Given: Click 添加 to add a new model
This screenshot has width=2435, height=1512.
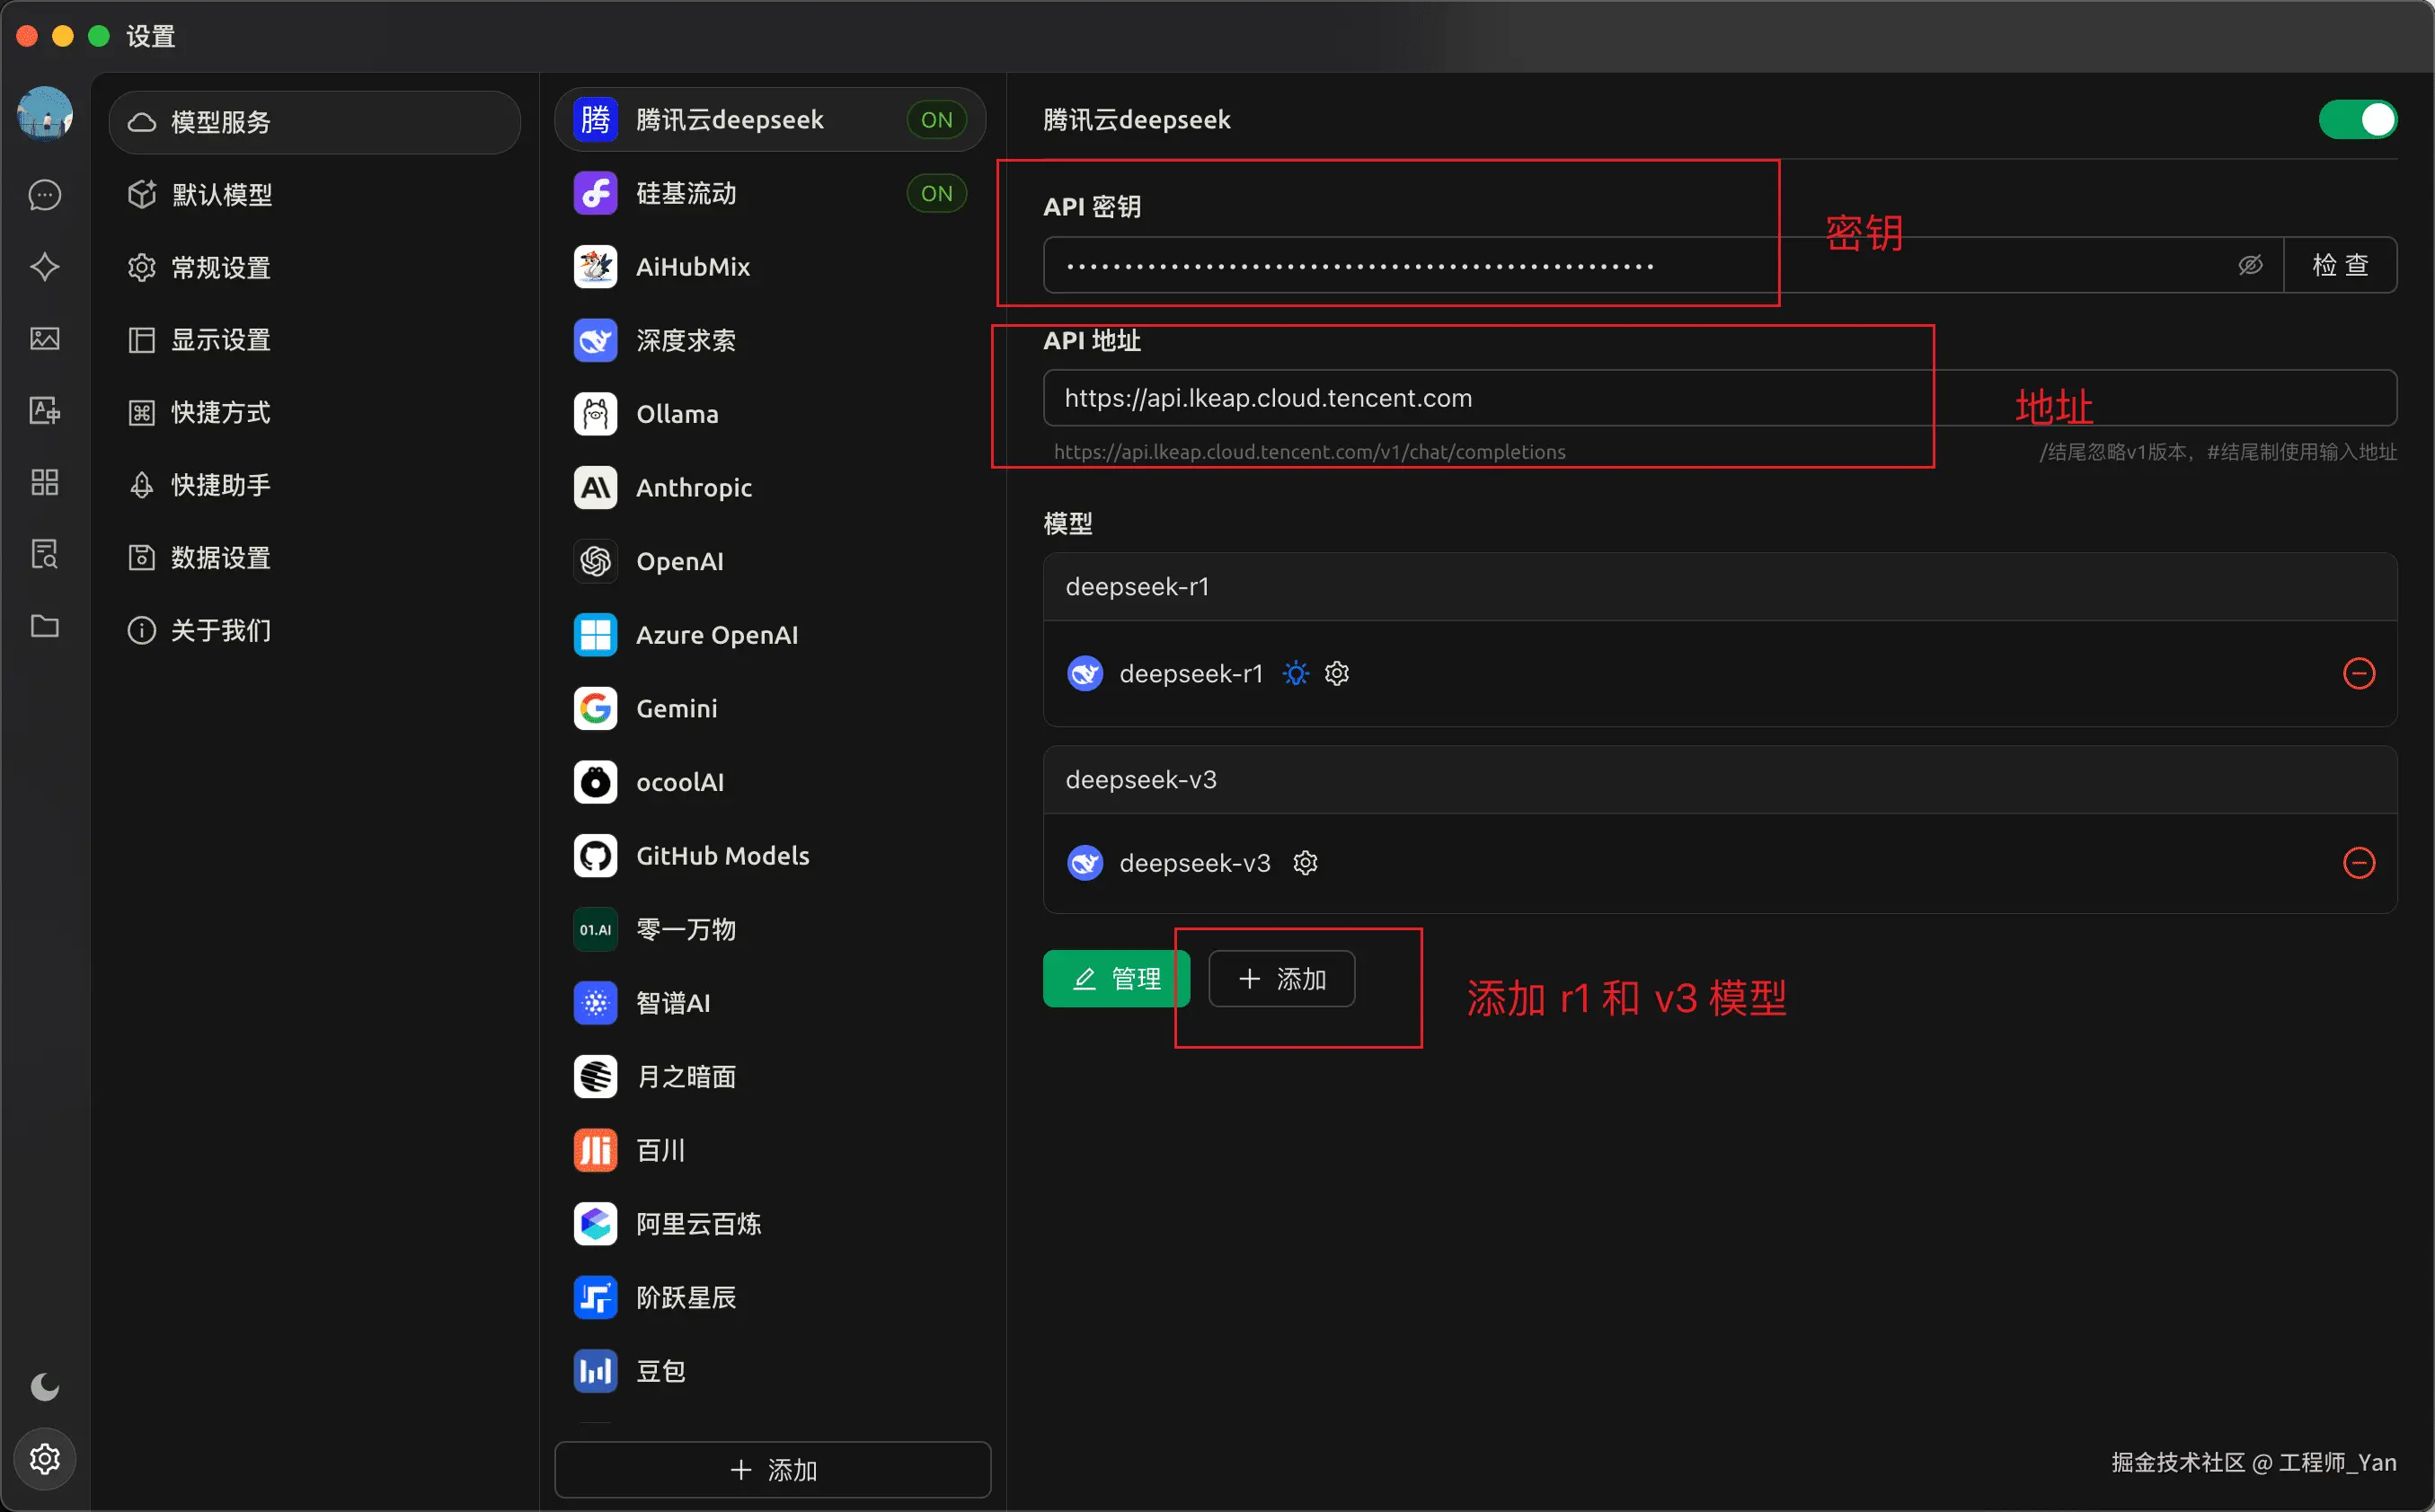Looking at the screenshot, I should click(1280, 978).
